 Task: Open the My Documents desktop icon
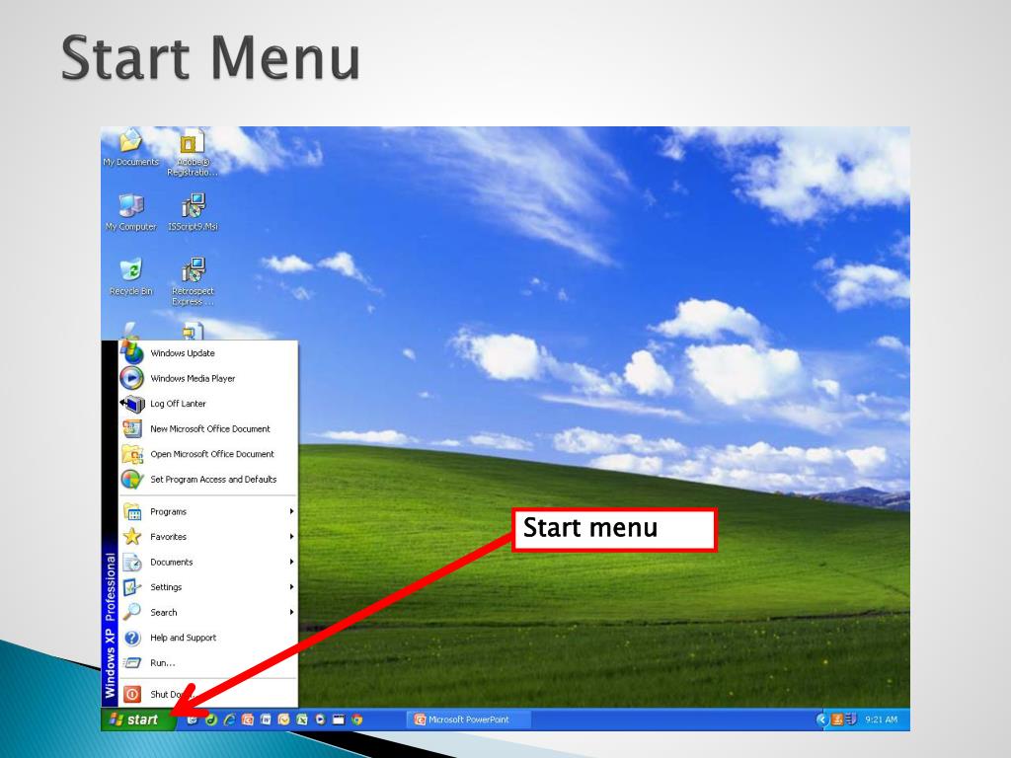[x=131, y=148]
